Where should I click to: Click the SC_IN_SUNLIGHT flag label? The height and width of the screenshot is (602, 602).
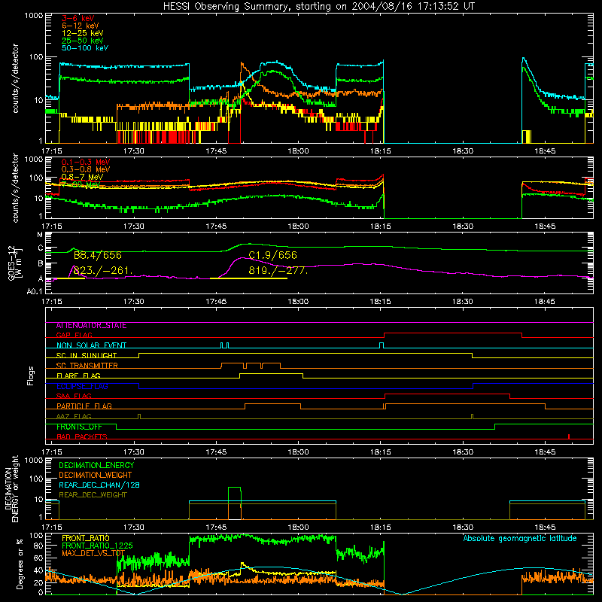[x=87, y=355]
